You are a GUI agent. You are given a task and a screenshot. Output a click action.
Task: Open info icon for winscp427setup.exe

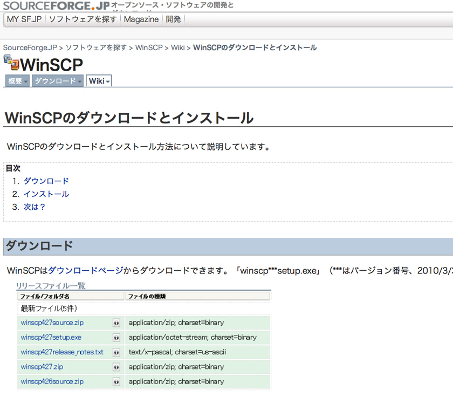point(116,338)
